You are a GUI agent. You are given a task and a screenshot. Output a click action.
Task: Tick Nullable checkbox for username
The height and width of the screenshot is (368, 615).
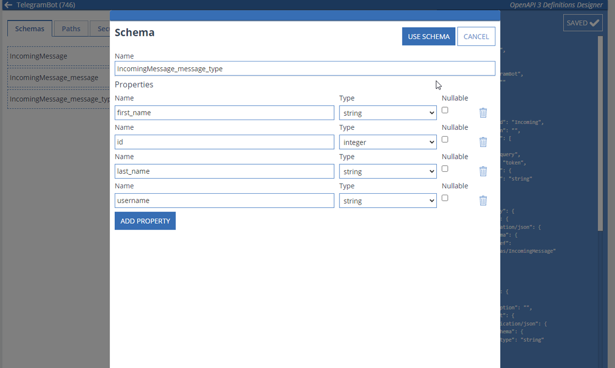click(445, 198)
